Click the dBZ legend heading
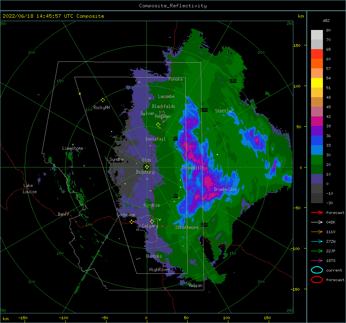This screenshot has width=346, height=323. tap(326, 20)
